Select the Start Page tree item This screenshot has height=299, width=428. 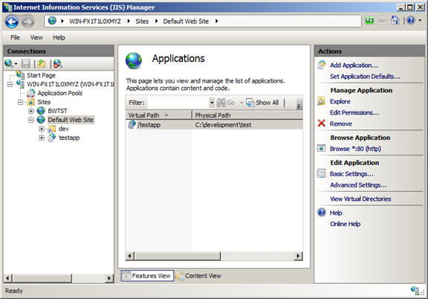[41, 75]
